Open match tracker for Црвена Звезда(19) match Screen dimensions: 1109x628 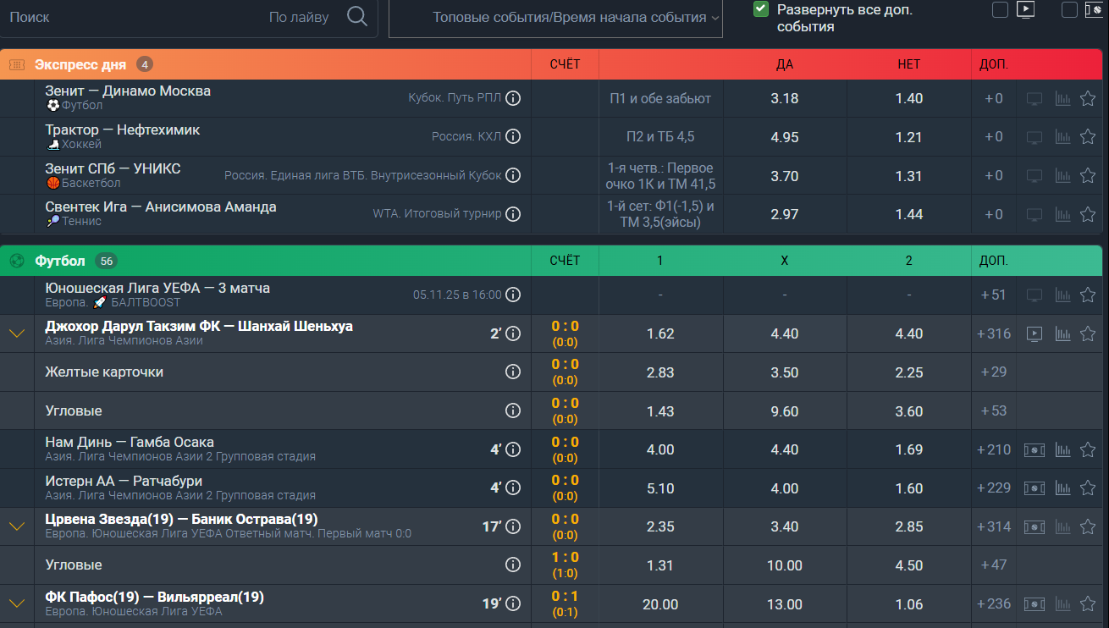pos(1034,526)
